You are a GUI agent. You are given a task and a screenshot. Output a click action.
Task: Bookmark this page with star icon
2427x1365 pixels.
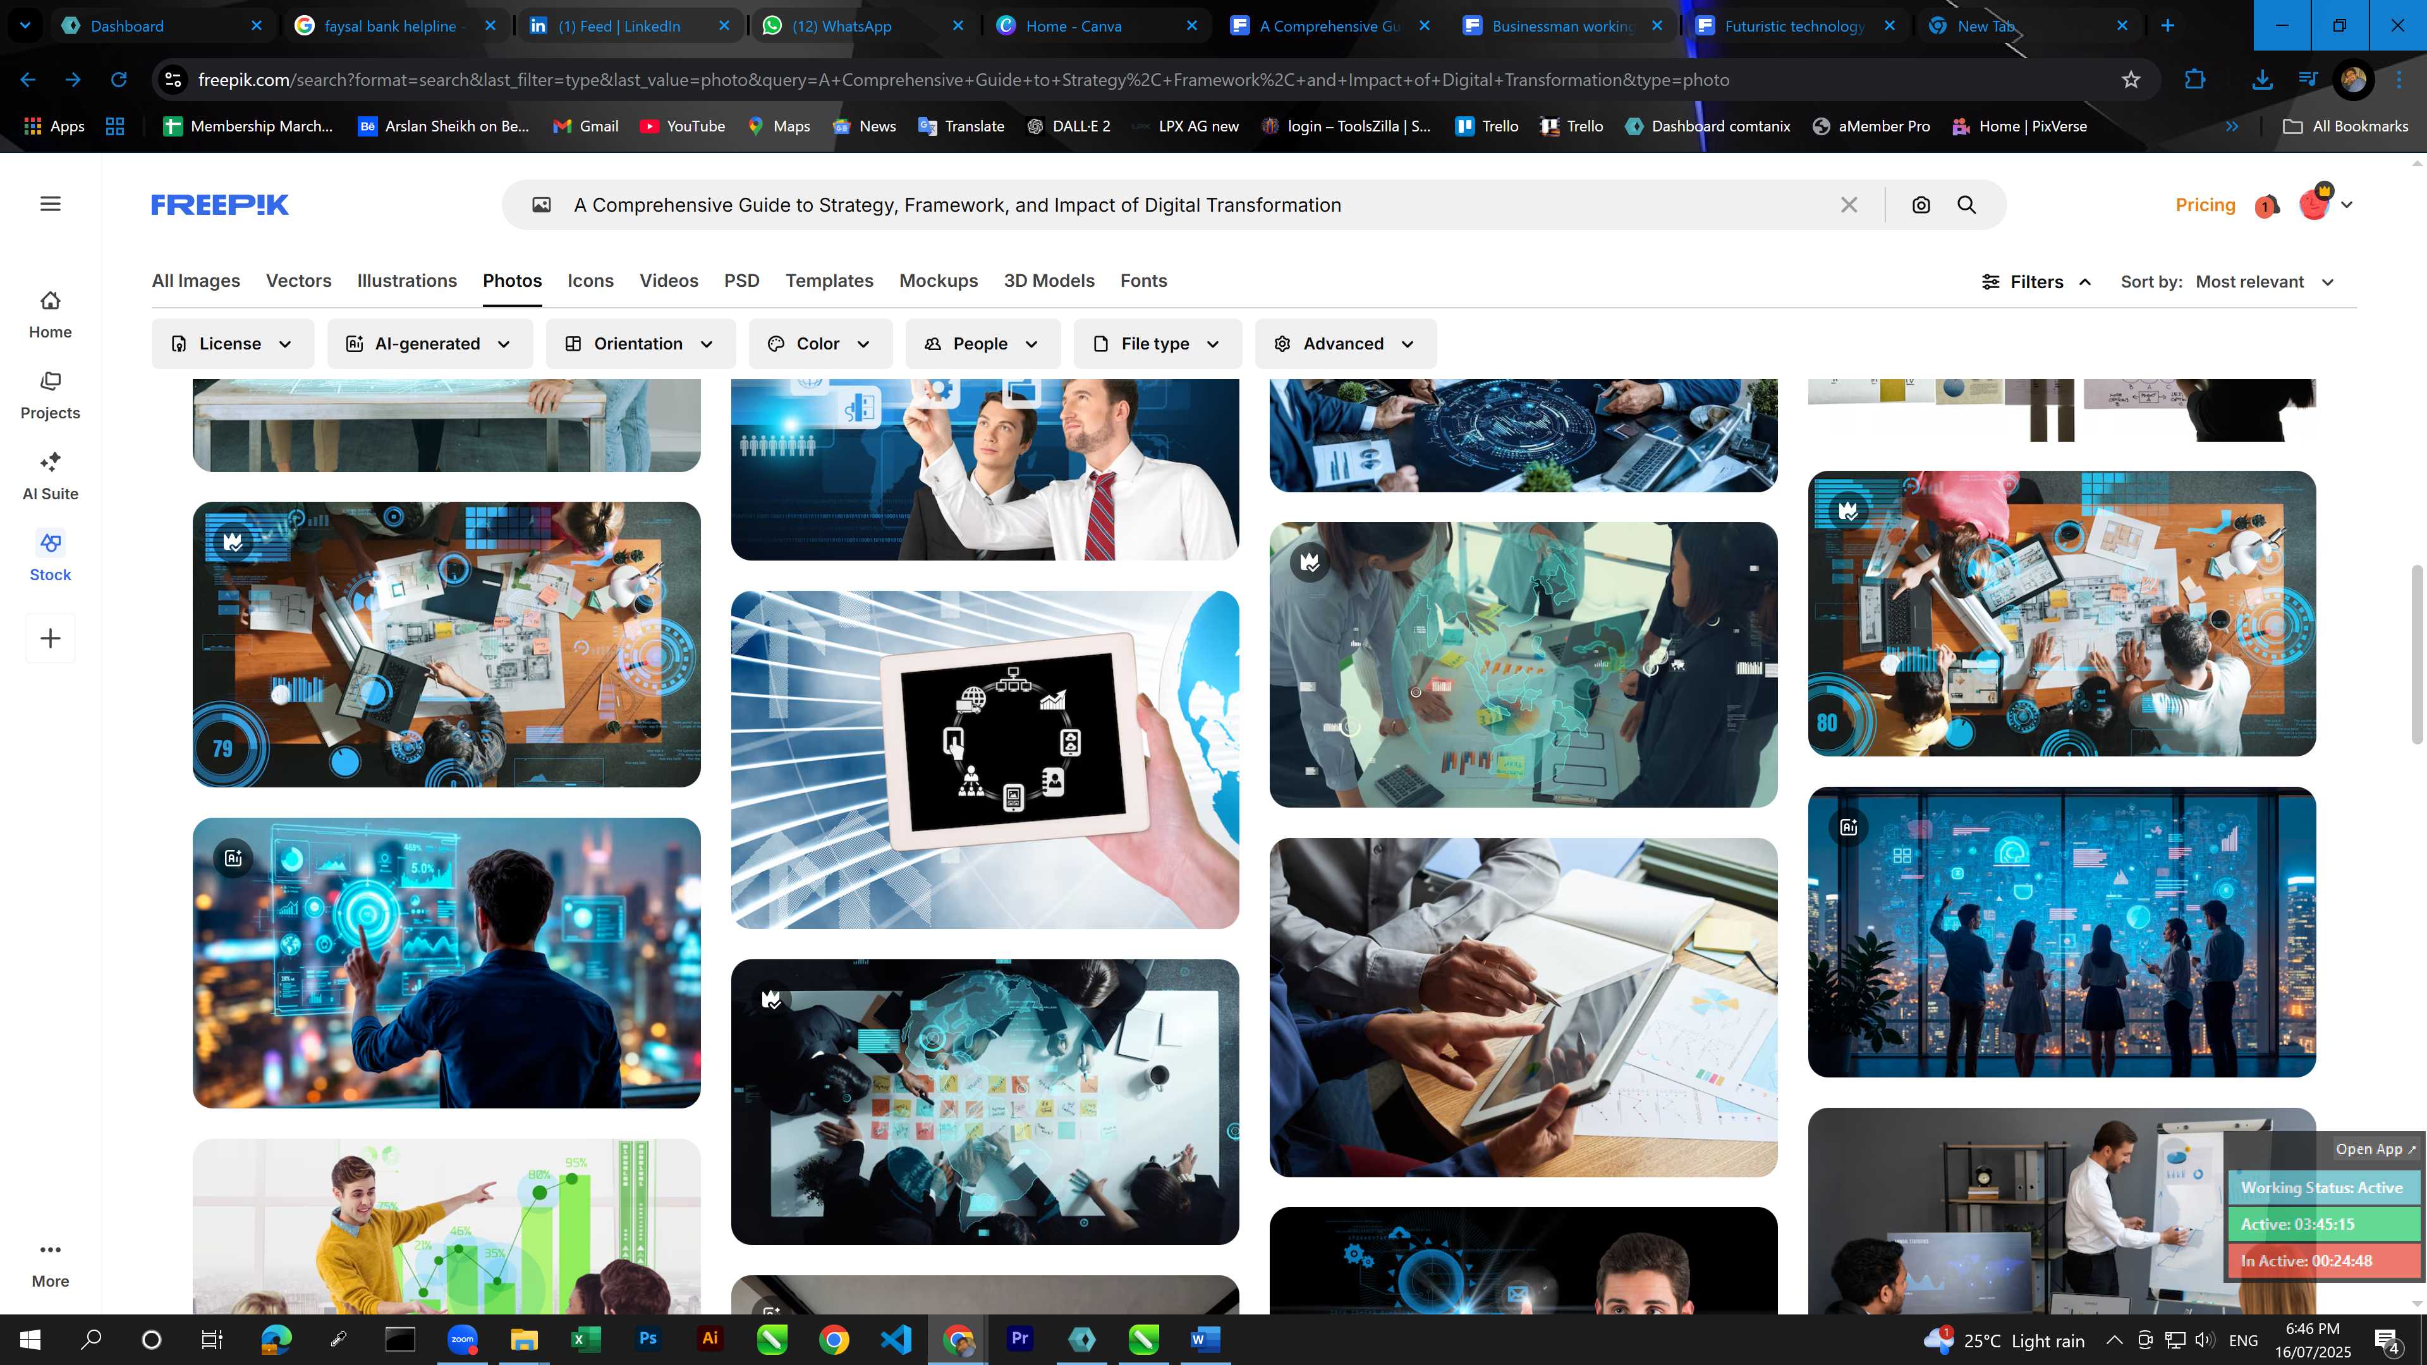pos(2131,80)
